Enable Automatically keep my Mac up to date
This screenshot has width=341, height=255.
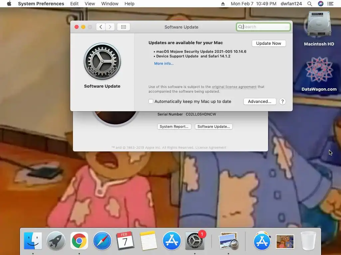(x=151, y=101)
